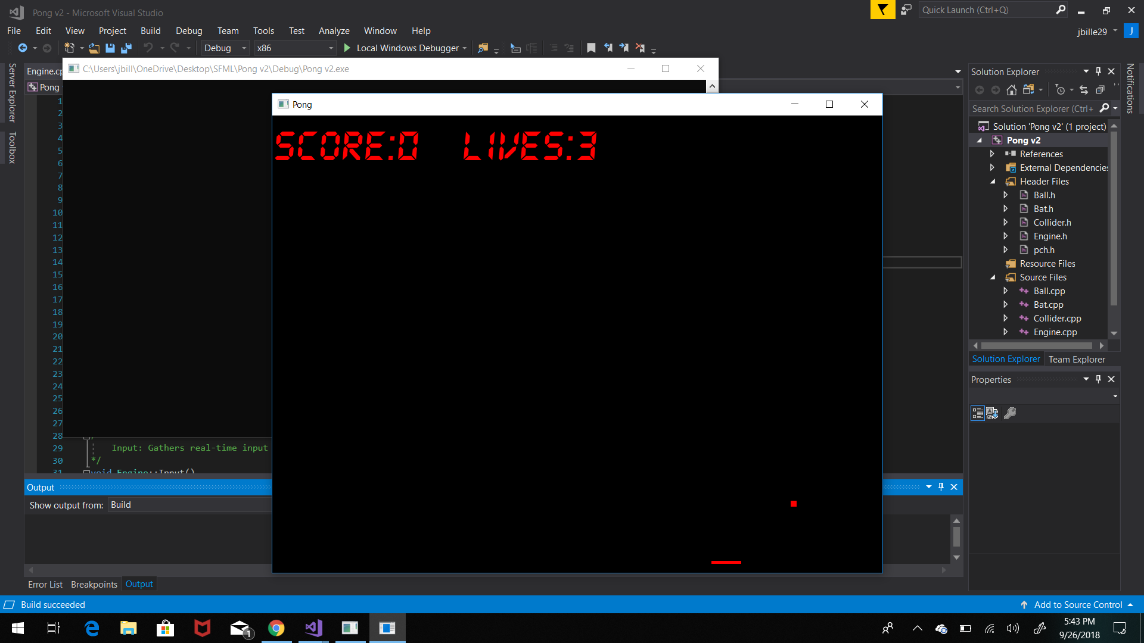Toggle auto-hide pin on Output panel
The width and height of the screenshot is (1144, 643).
(x=941, y=487)
